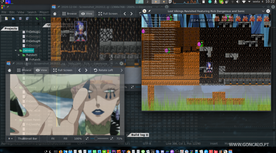
Task: Toggle sidebar button in lower Gwenview status bar
Action: pos(11,139)
